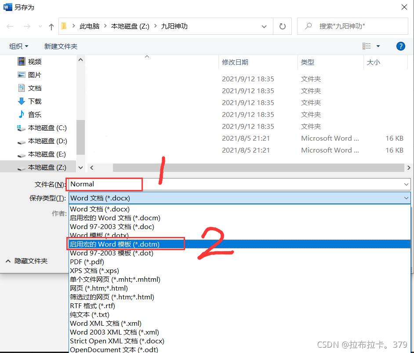Go up one folder level arrow
Image resolution: width=414 pixels, height=353 pixels.
(x=51, y=26)
